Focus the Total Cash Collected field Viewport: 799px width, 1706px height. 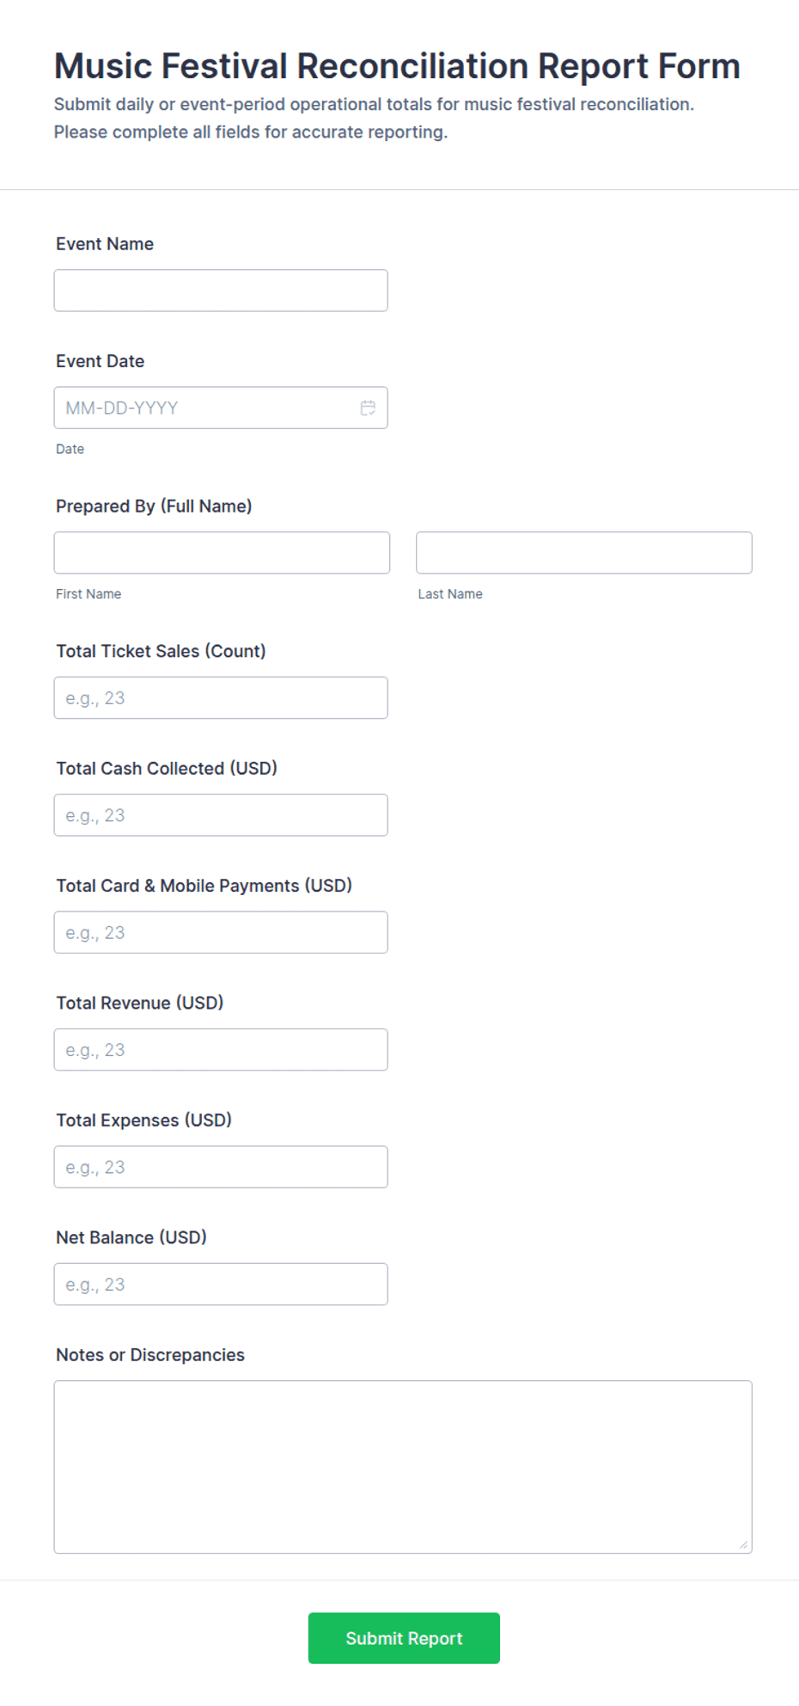pos(221,815)
